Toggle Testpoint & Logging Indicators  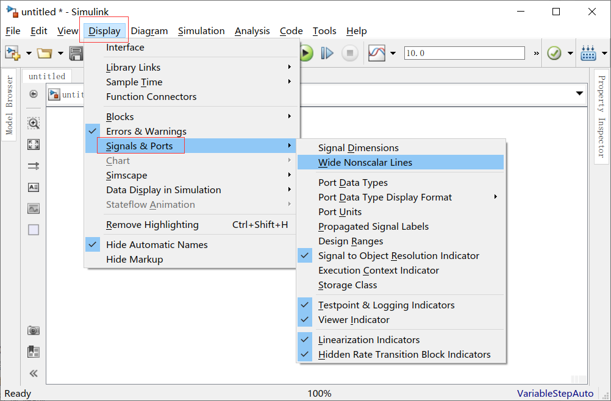(x=401, y=305)
